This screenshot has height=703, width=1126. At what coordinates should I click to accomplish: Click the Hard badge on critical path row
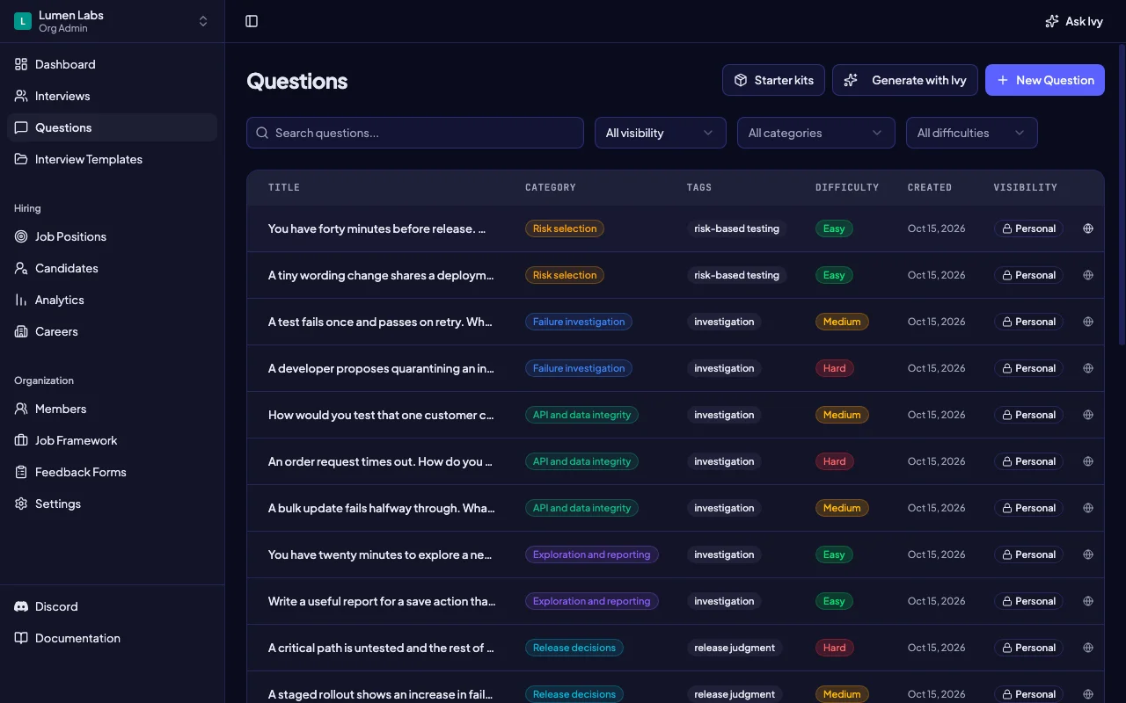tap(834, 648)
